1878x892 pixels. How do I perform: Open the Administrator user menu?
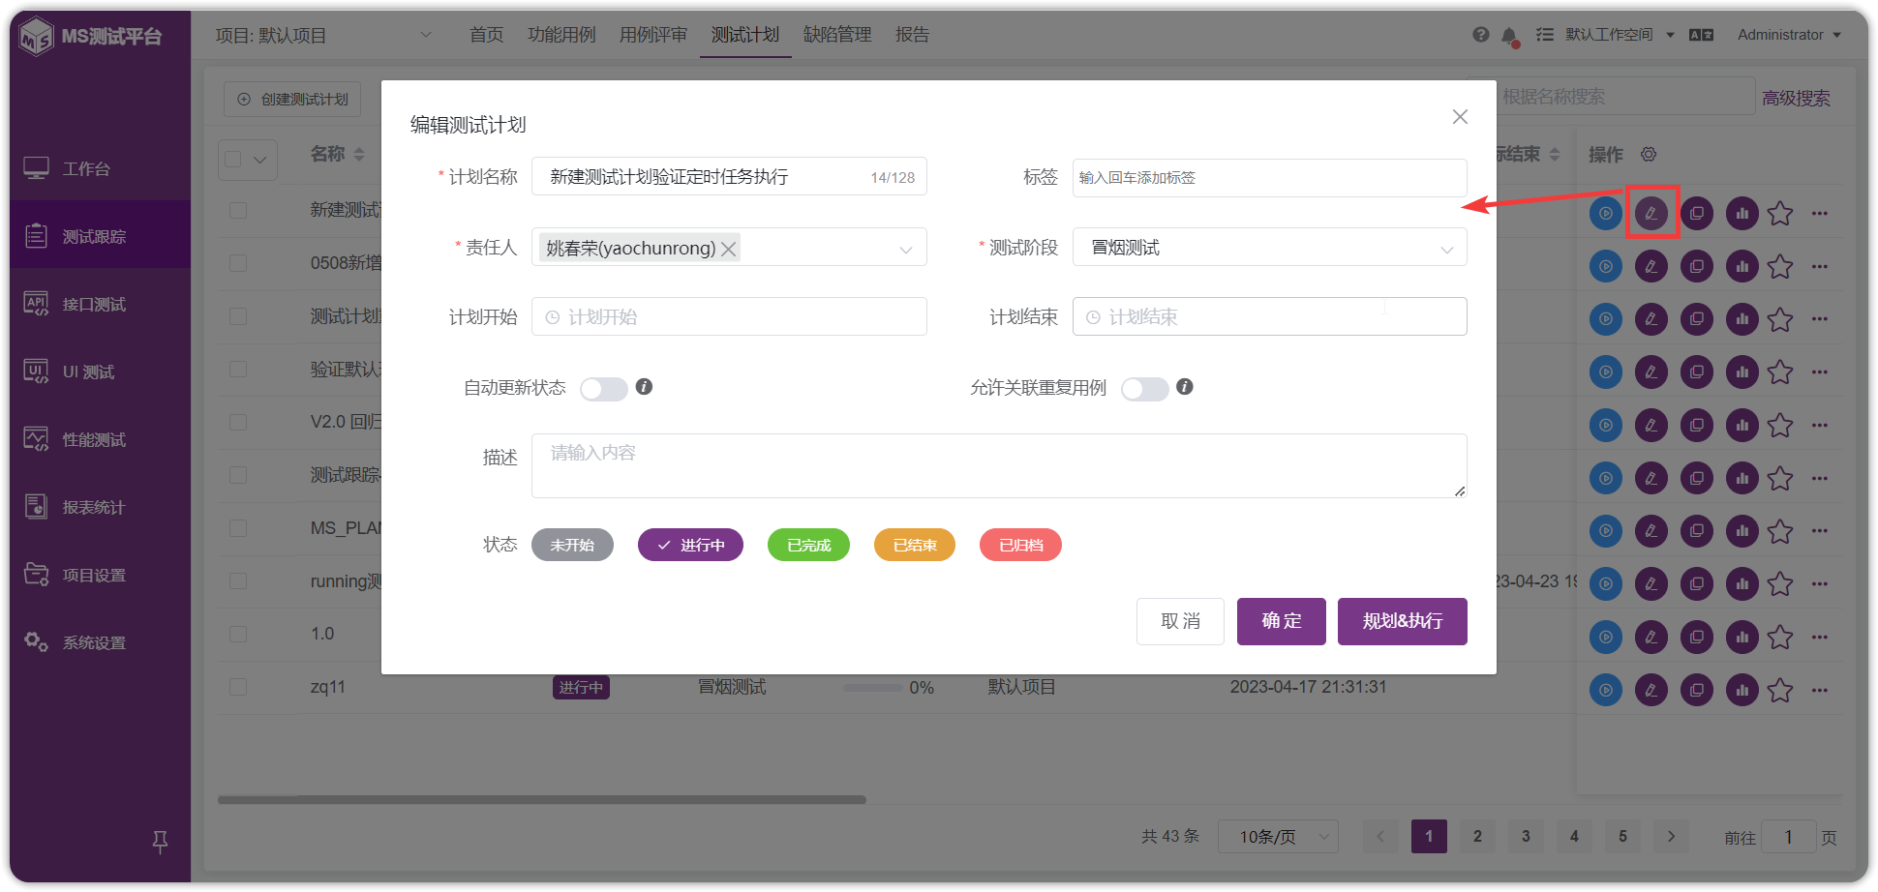(x=1789, y=35)
